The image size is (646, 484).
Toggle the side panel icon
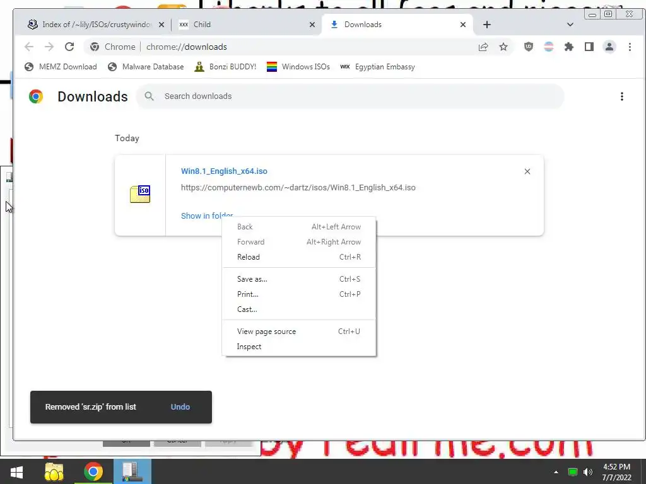click(589, 47)
